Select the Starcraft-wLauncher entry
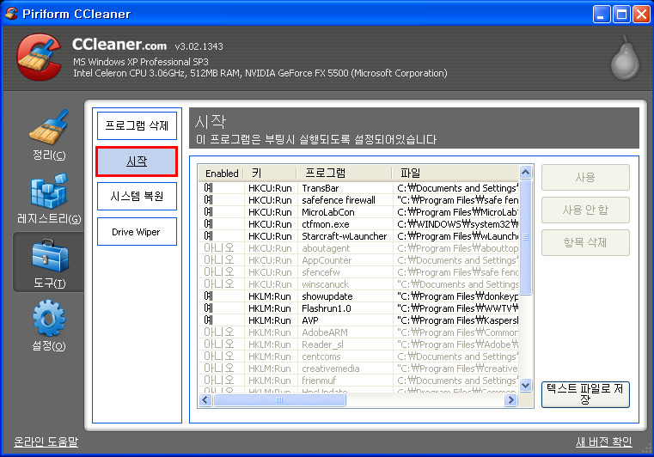654x457 pixels. point(358,236)
